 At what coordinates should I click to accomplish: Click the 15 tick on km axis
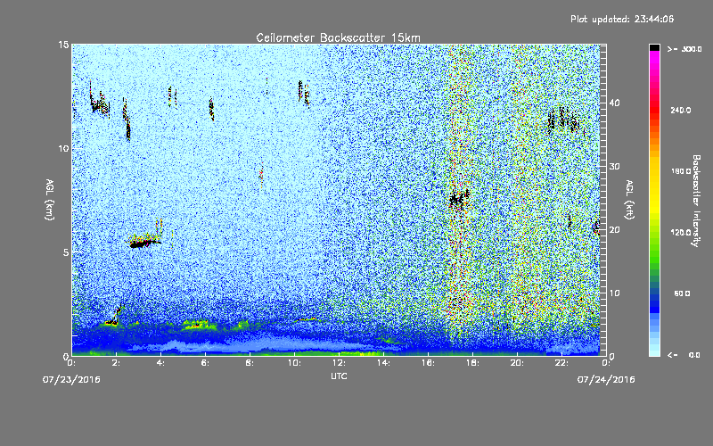[63, 45]
